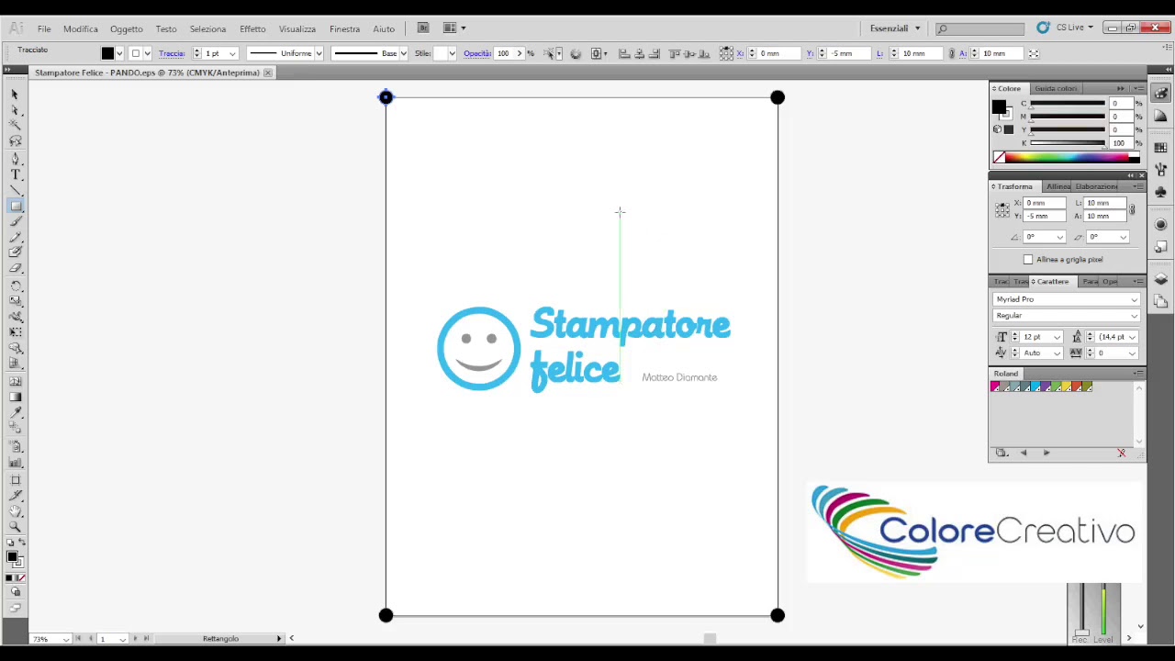This screenshot has width=1175, height=661.
Task: Click the recolor artwork wheel icon
Action: click(576, 54)
